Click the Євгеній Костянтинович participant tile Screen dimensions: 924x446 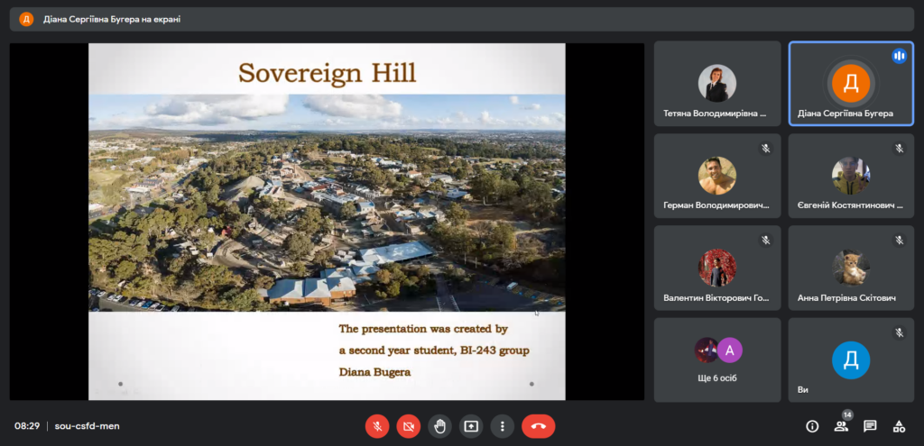pyautogui.click(x=850, y=177)
